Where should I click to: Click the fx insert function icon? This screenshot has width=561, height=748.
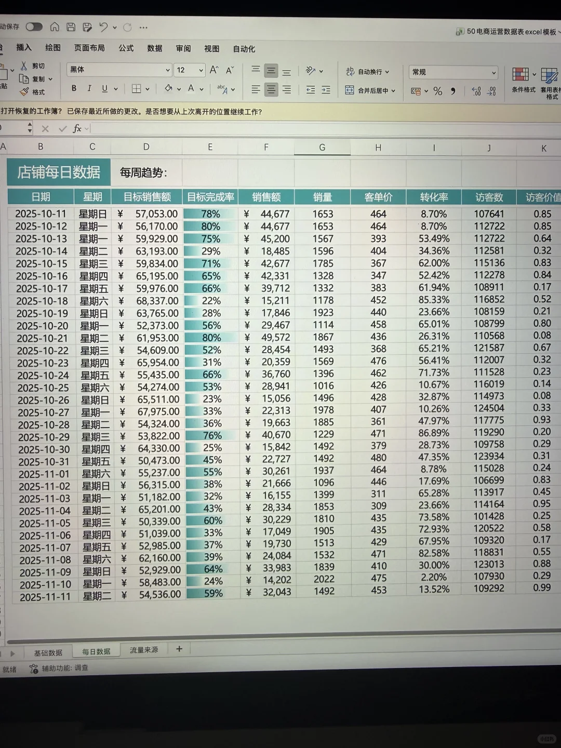77,128
